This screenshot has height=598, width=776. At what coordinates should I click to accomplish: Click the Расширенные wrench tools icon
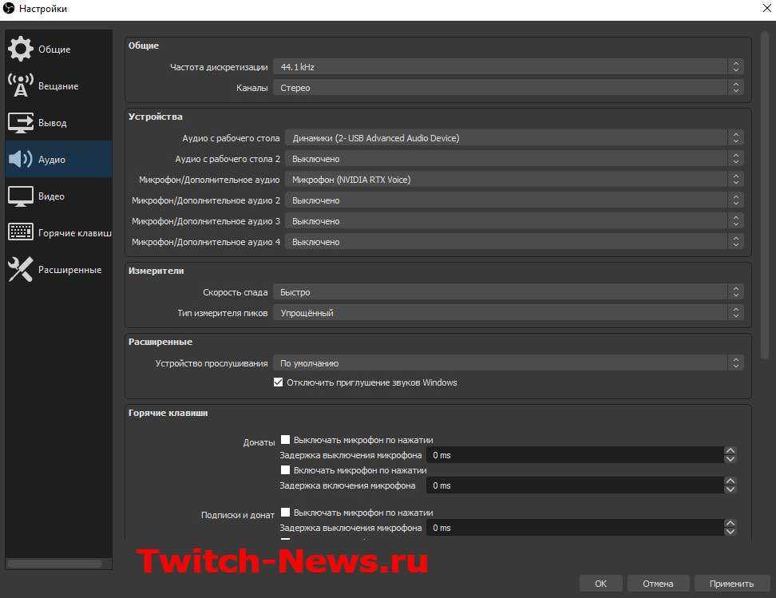point(21,269)
